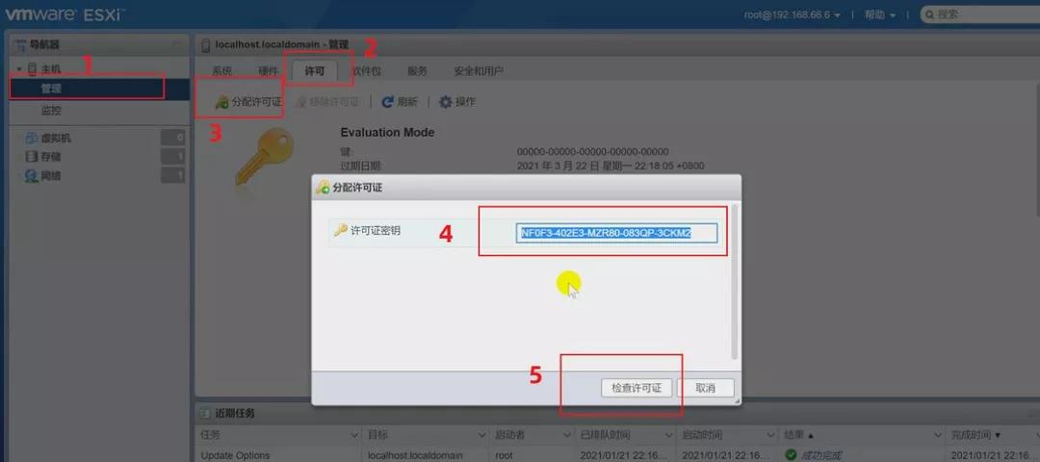Switch to the 硬件 tab

tap(268, 71)
